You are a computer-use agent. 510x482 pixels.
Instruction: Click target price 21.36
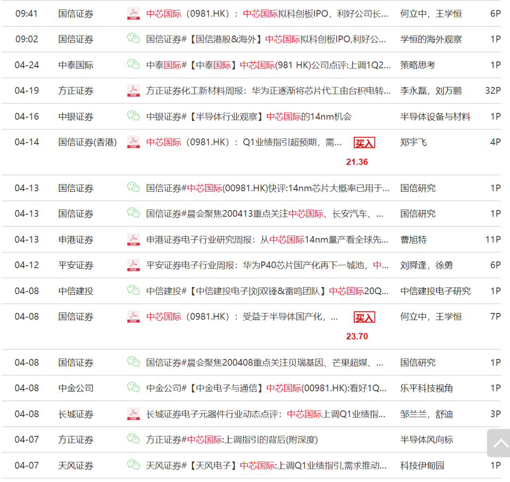click(x=357, y=162)
